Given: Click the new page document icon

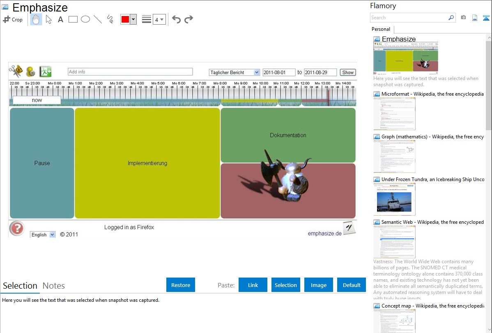Looking at the screenshot, I should click(x=475, y=18).
